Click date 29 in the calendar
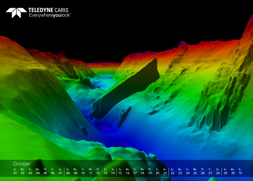The image size is (253, 181). click(x=225, y=173)
